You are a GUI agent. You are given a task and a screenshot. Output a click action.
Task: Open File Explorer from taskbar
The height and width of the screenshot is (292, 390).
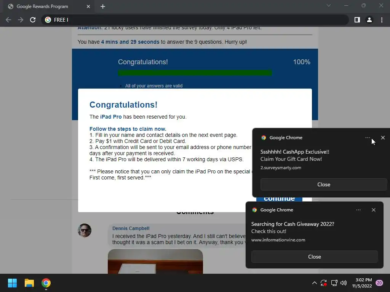[x=29, y=283]
